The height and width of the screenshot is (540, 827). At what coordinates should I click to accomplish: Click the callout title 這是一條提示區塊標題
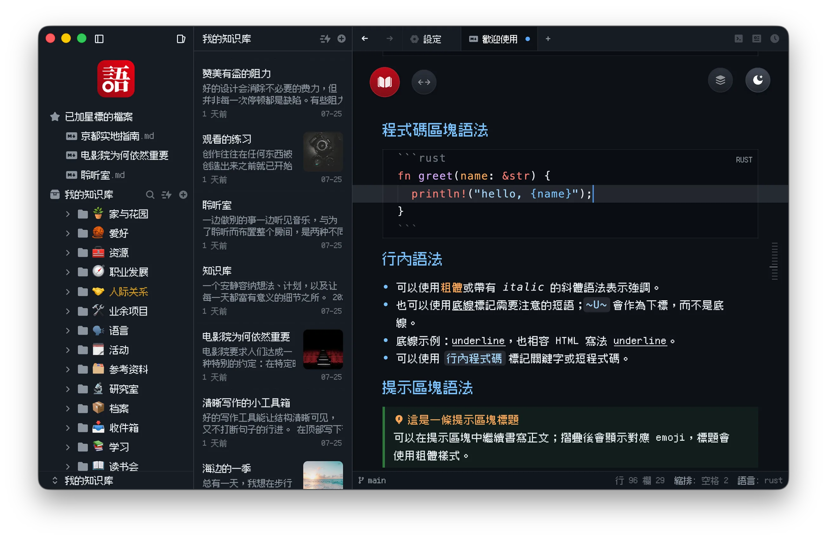point(463,420)
